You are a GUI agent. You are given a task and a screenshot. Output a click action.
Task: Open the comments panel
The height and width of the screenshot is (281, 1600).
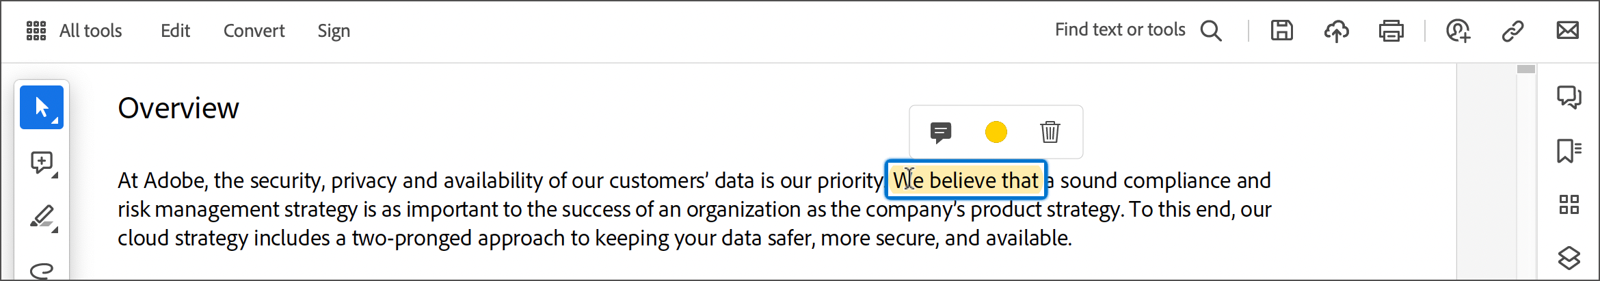pos(1569,97)
